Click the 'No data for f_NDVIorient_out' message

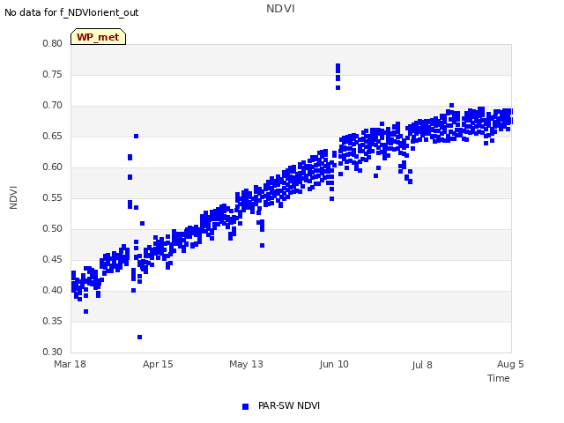pos(71,12)
